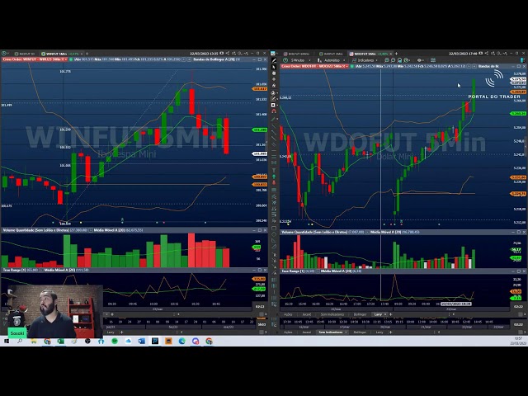Image resolution: width=528 pixels, height=396 pixels.
Task: Switch to DOLFUT 60Min tab in right window
Action: 296,54
